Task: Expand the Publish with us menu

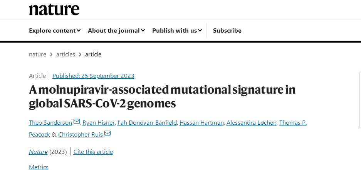Action: [177, 31]
